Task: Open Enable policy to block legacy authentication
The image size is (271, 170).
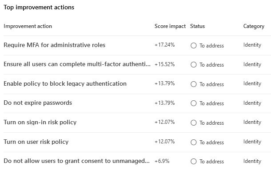Action: point(65,83)
